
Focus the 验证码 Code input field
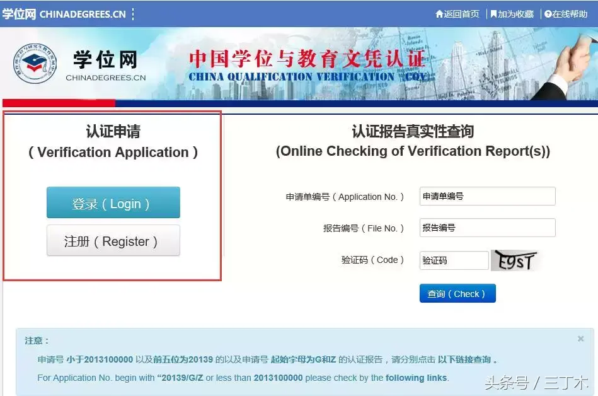coord(454,260)
